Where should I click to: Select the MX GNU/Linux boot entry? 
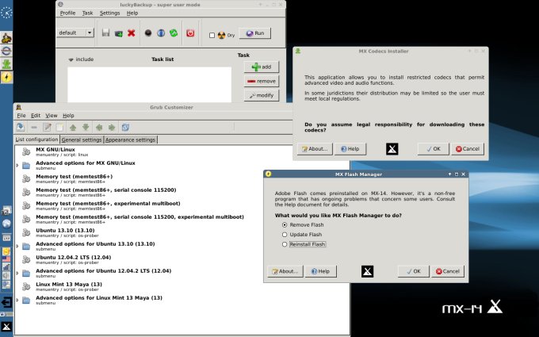(182, 152)
